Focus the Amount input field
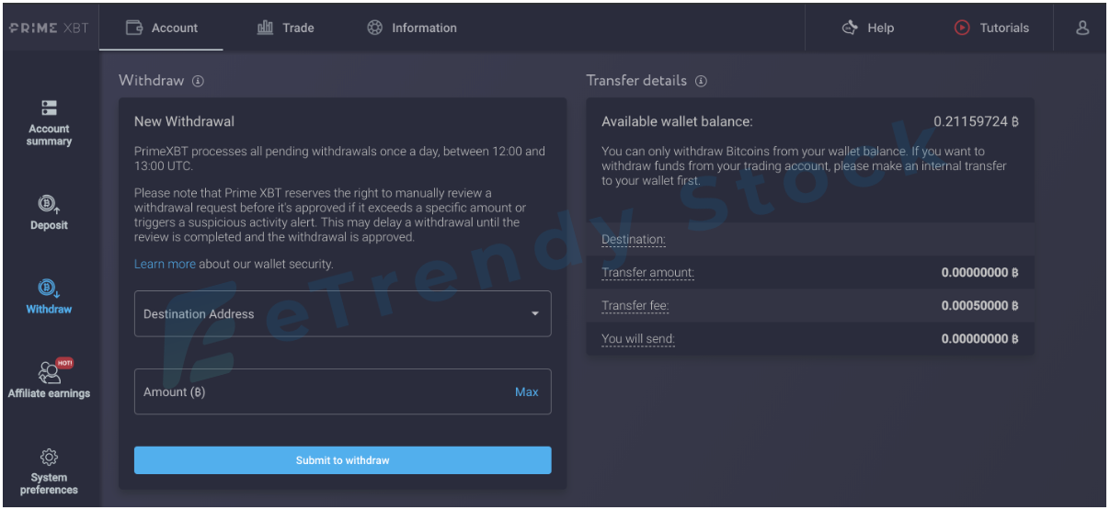The image size is (1110, 510). click(x=343, y=391)
